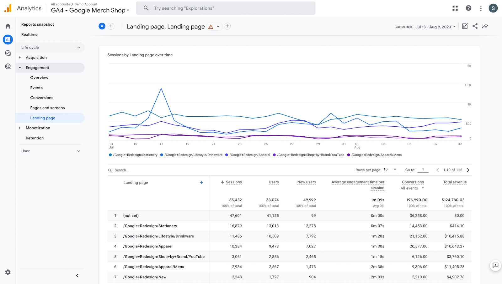Share the report using the share icon

475,26
